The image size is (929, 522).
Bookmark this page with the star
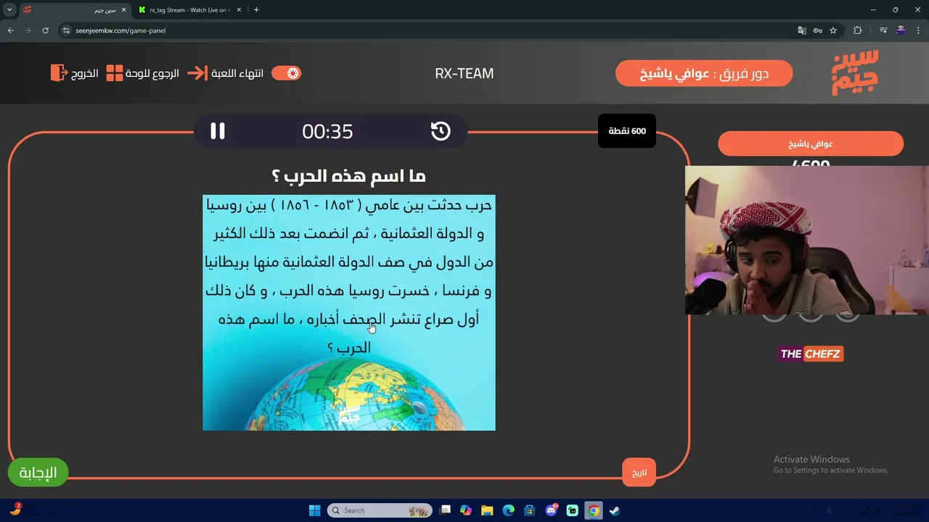[x=833, y=30]
